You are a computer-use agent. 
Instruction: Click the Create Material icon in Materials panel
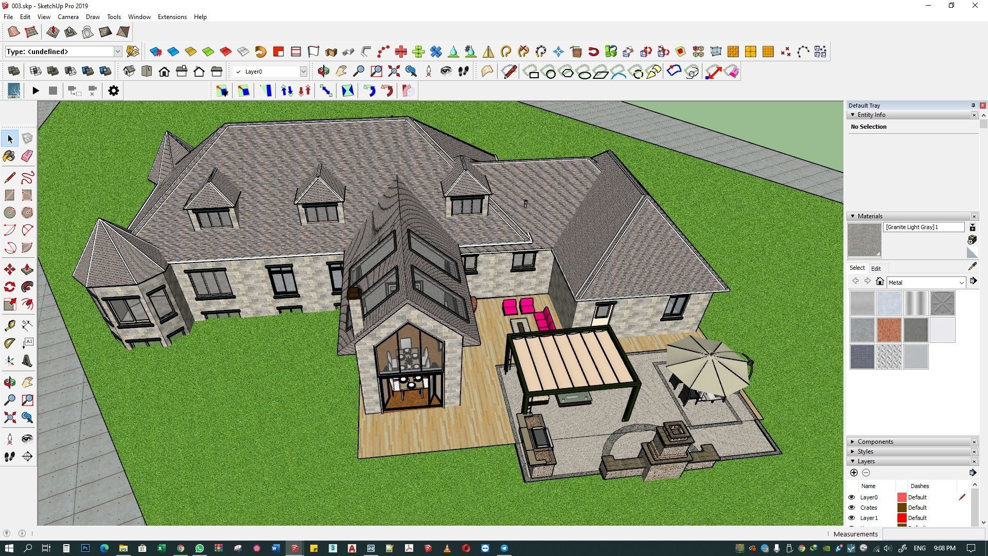tap(972, 240)
